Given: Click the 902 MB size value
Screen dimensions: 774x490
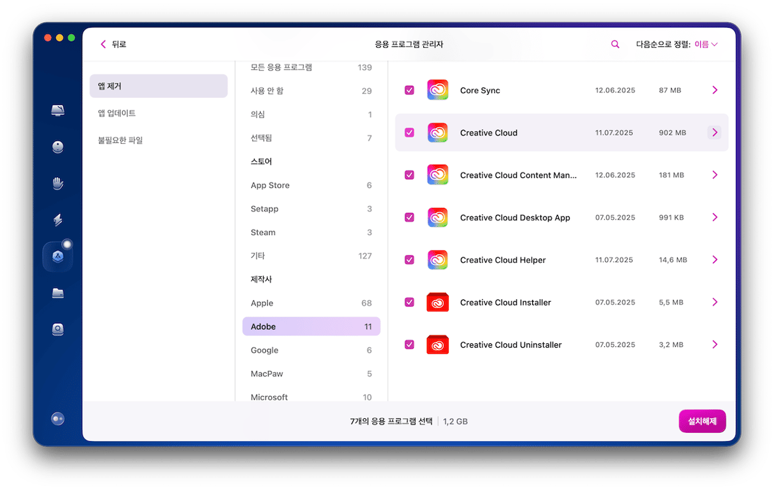Looking at the screenshot, I should (x=672, y=133).
